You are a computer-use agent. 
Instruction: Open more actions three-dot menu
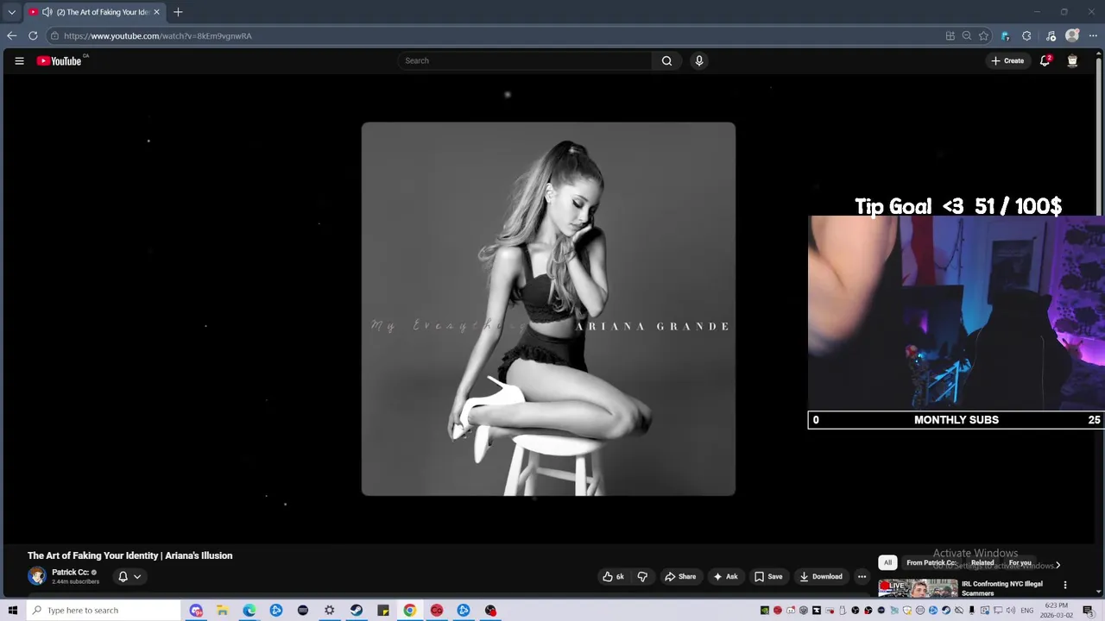click(x=862, y=576)
